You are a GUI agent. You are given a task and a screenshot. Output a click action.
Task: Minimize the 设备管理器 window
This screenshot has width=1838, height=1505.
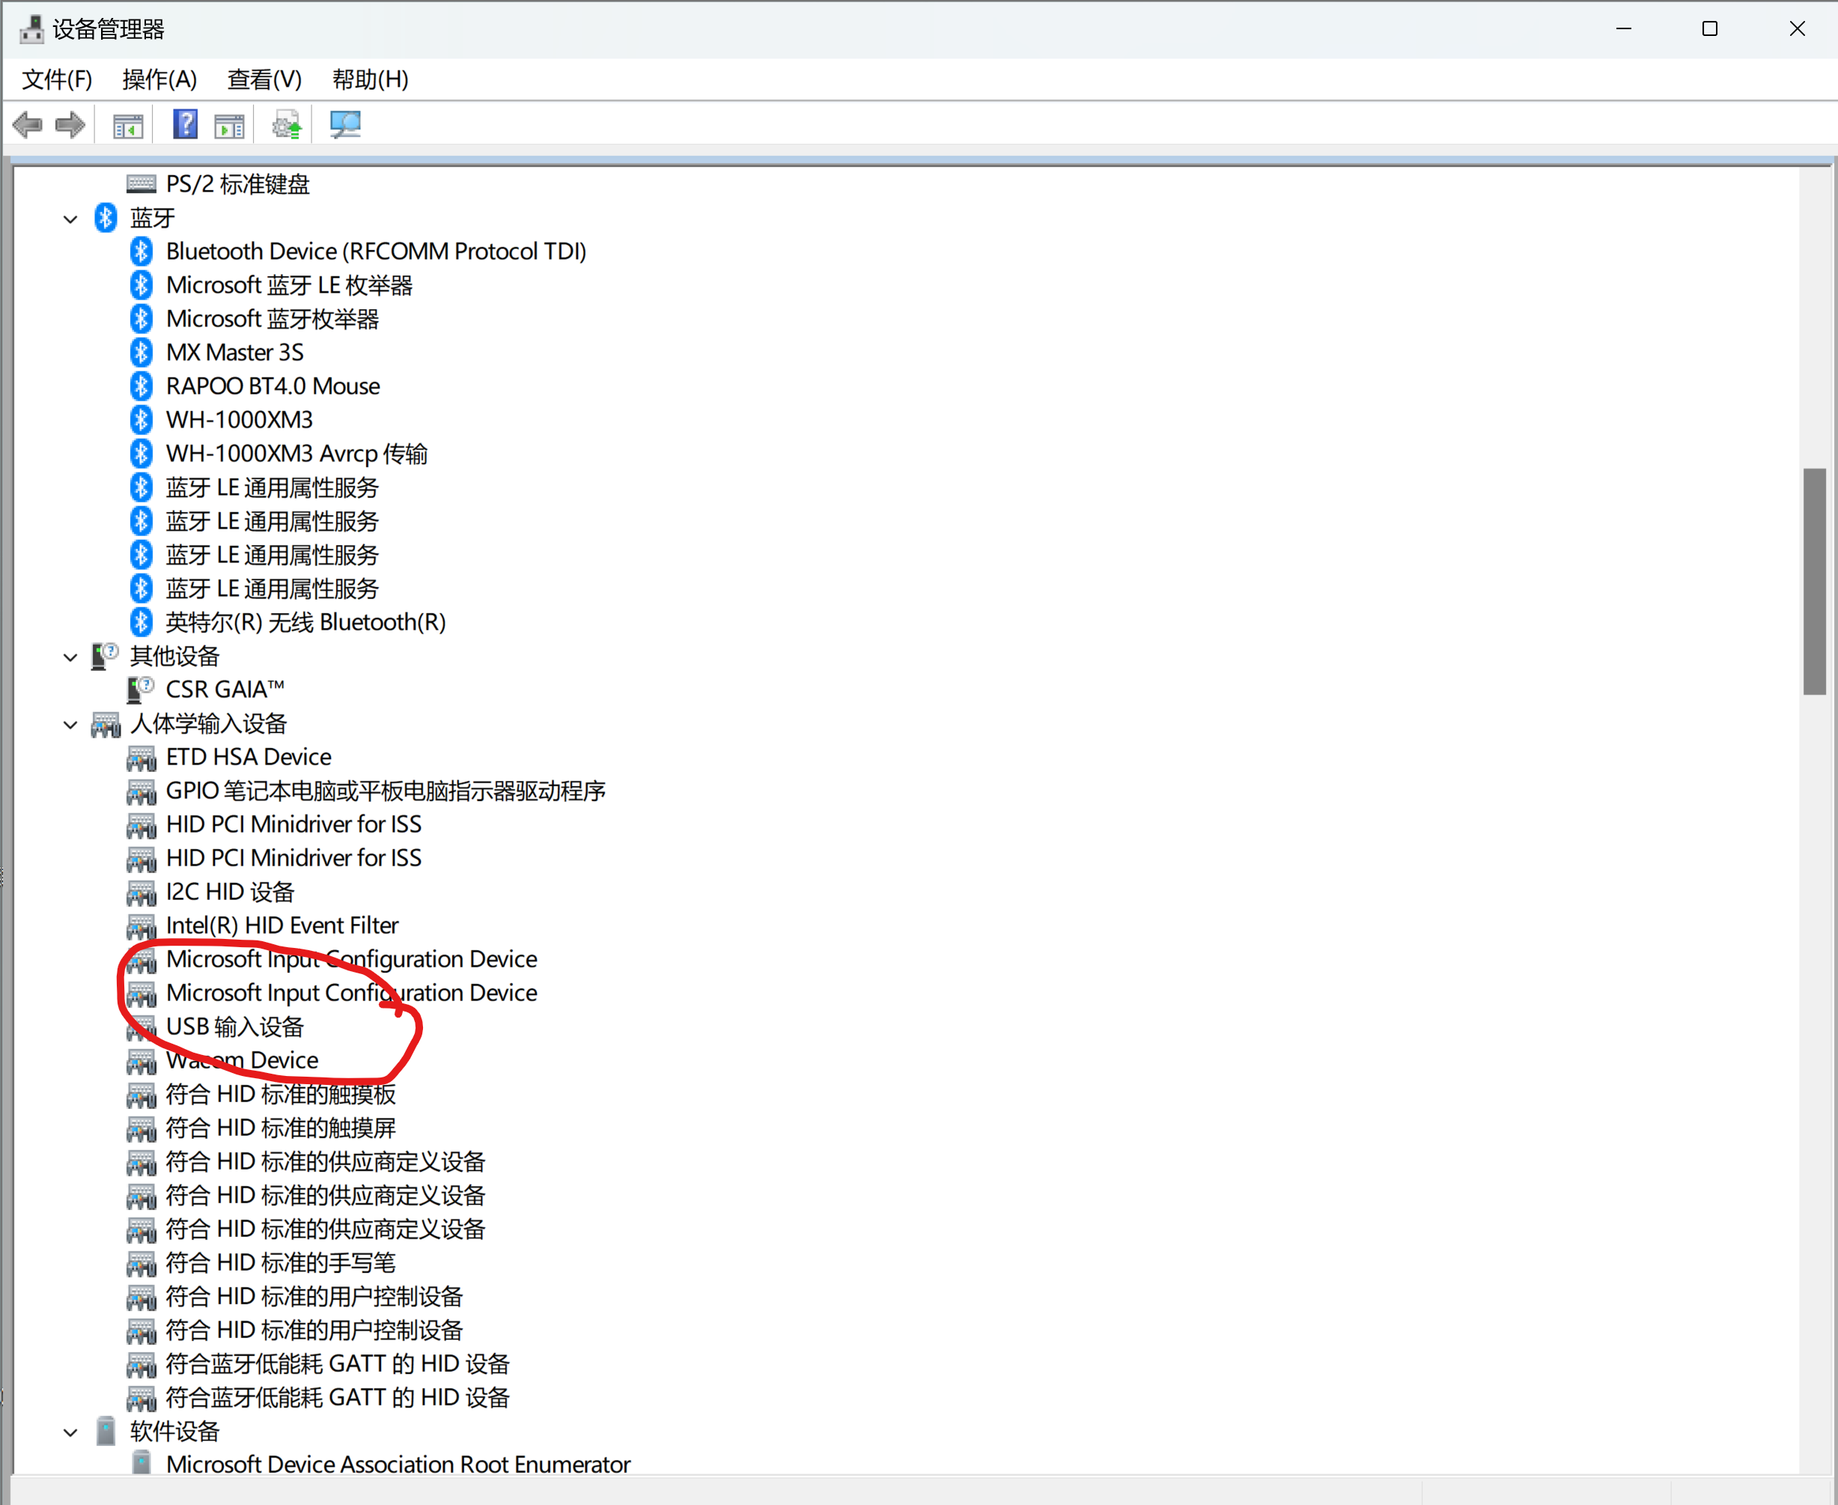[x=1624, y=28]
